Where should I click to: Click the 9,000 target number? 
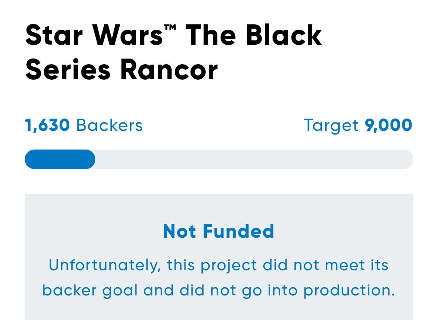389,125
